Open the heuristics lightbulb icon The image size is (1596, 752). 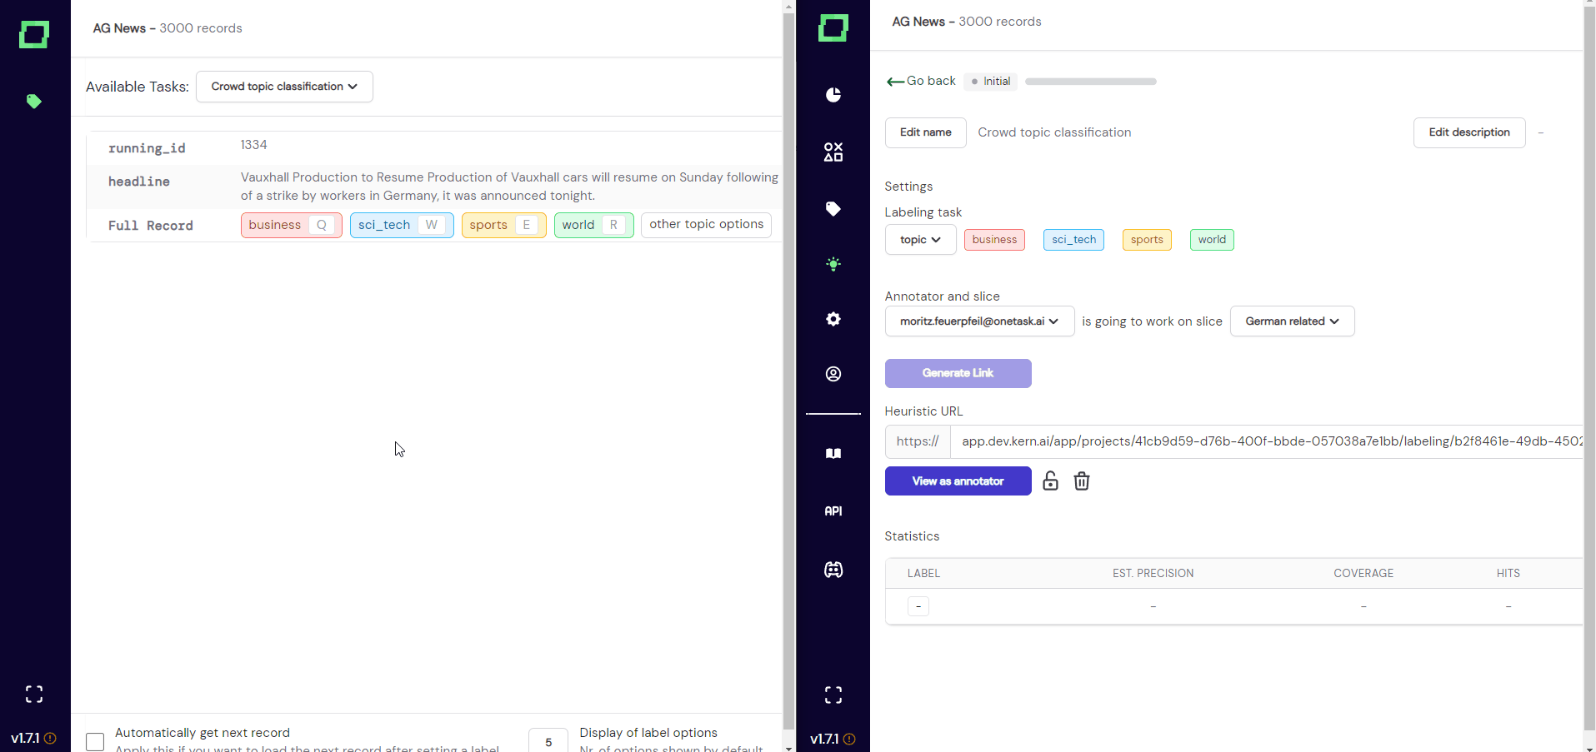click(x=833, y=264)
